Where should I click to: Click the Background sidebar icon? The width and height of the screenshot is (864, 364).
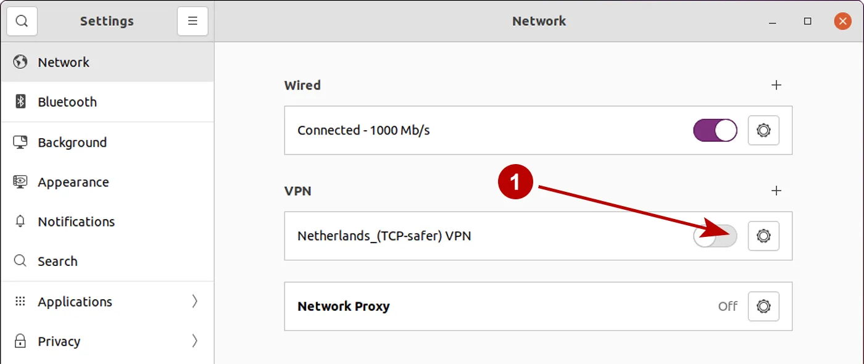(x=20, y=141)
